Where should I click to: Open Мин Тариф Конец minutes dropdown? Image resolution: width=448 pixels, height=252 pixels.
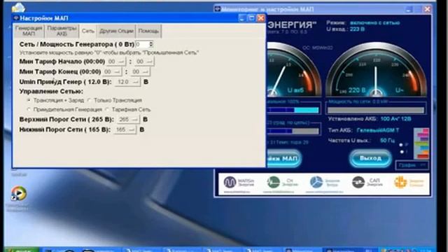tap(140, 71)
